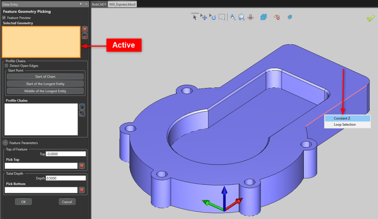Select the hide entities eye tool

pyautogui.click(x=276, y=17)
